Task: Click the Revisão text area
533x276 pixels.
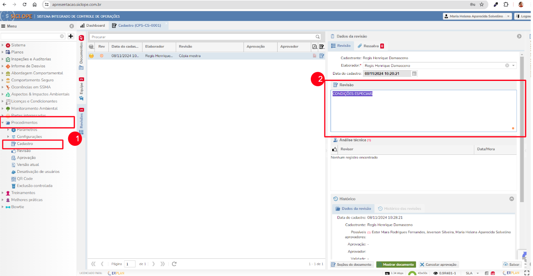Action: 423,111
